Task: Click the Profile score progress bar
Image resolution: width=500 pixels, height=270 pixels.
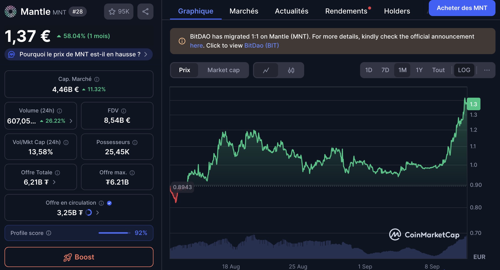Action: 114,233
